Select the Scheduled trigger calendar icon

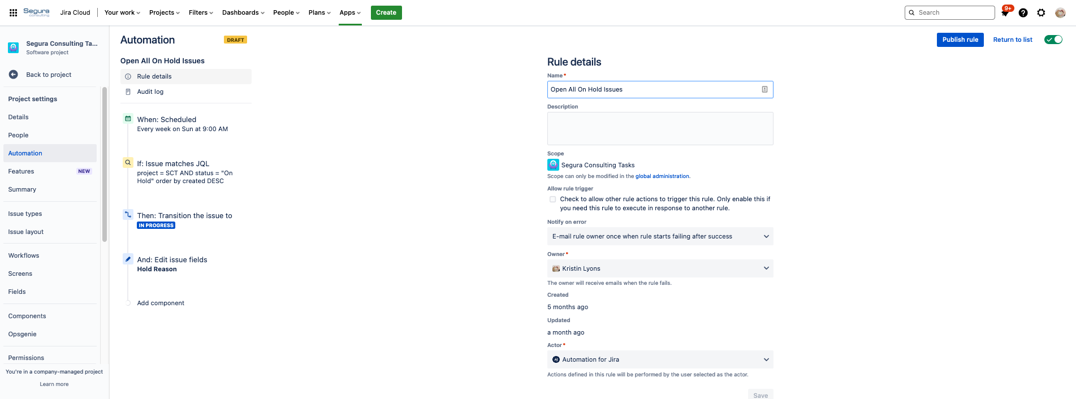pos(128,119)
